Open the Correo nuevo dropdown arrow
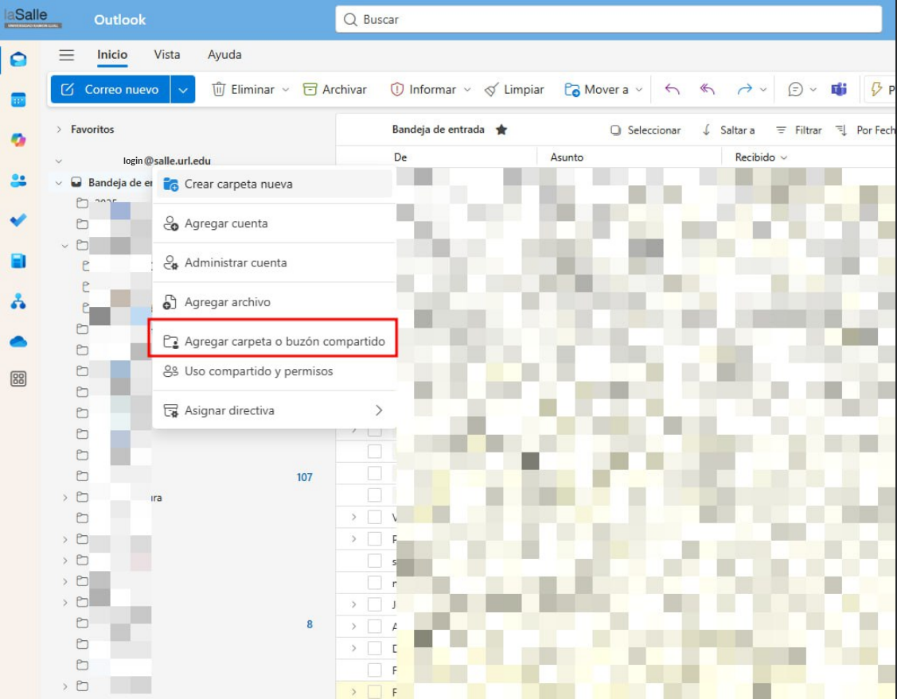The image size is (897, 699). tap(183, 90)
